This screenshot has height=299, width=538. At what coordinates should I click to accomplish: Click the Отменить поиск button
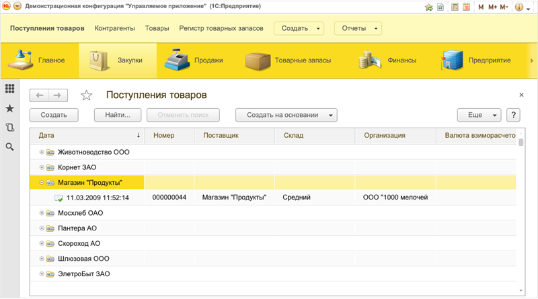tap(183, 115)
